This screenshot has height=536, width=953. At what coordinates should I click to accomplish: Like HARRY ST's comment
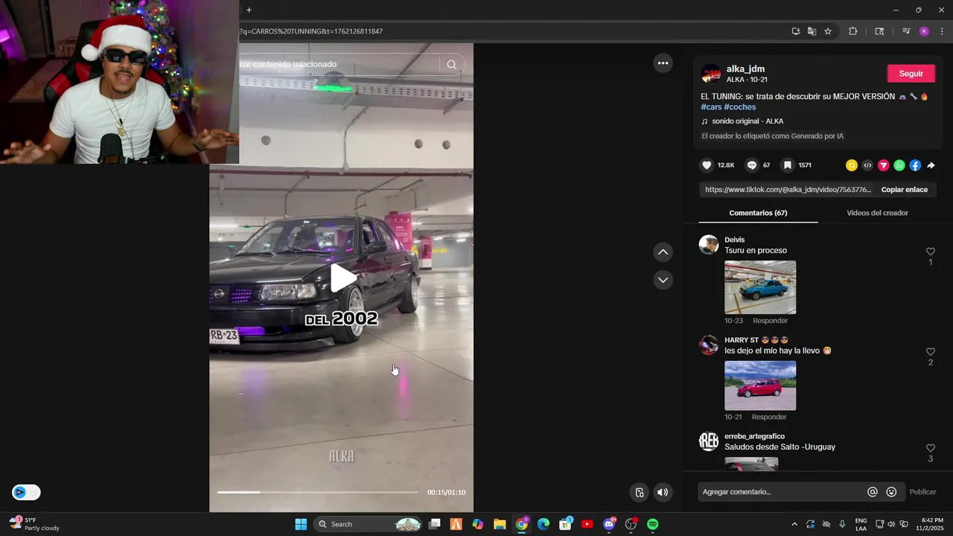tap(930, 351)
